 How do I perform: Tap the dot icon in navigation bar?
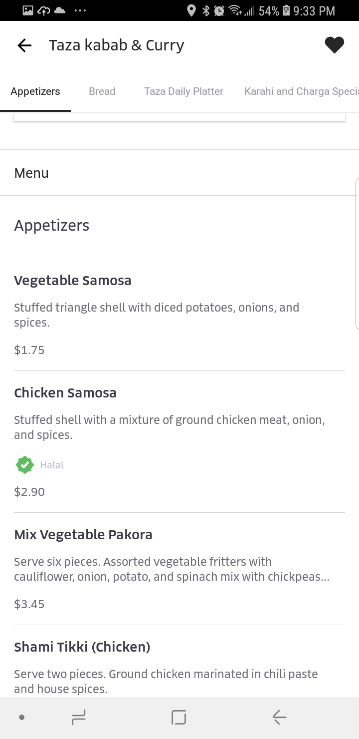(x=21, y=718)
